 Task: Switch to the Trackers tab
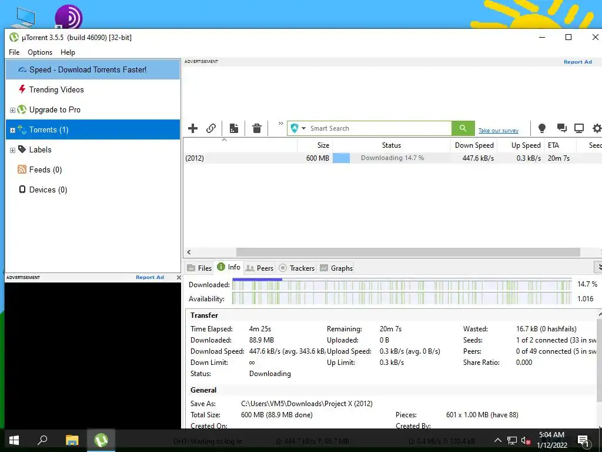point(296,268)
